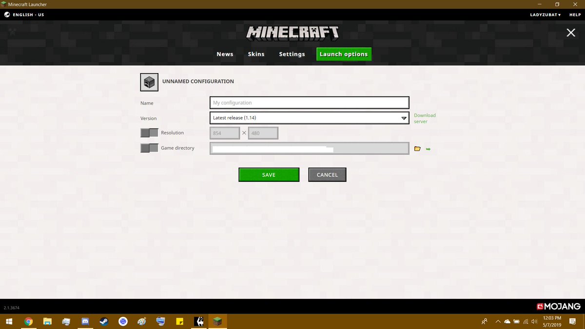Open Wi-Fi network tray icon
The width and height of the screenshot is (585, 329).
(526, 322)
